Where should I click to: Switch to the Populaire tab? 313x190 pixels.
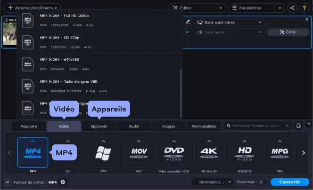(29, 126)
